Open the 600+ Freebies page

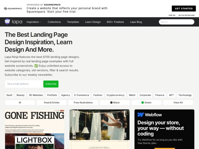click(x=115, y=22)
